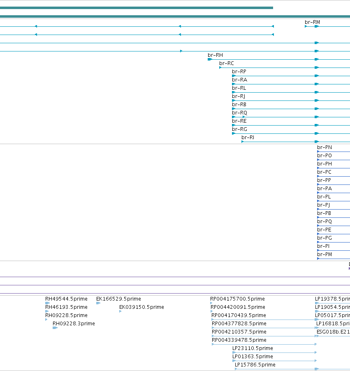This screenshot has height=371, width=350.
Task: Click the br-RQ transcript label
Action: coord(239,113)
